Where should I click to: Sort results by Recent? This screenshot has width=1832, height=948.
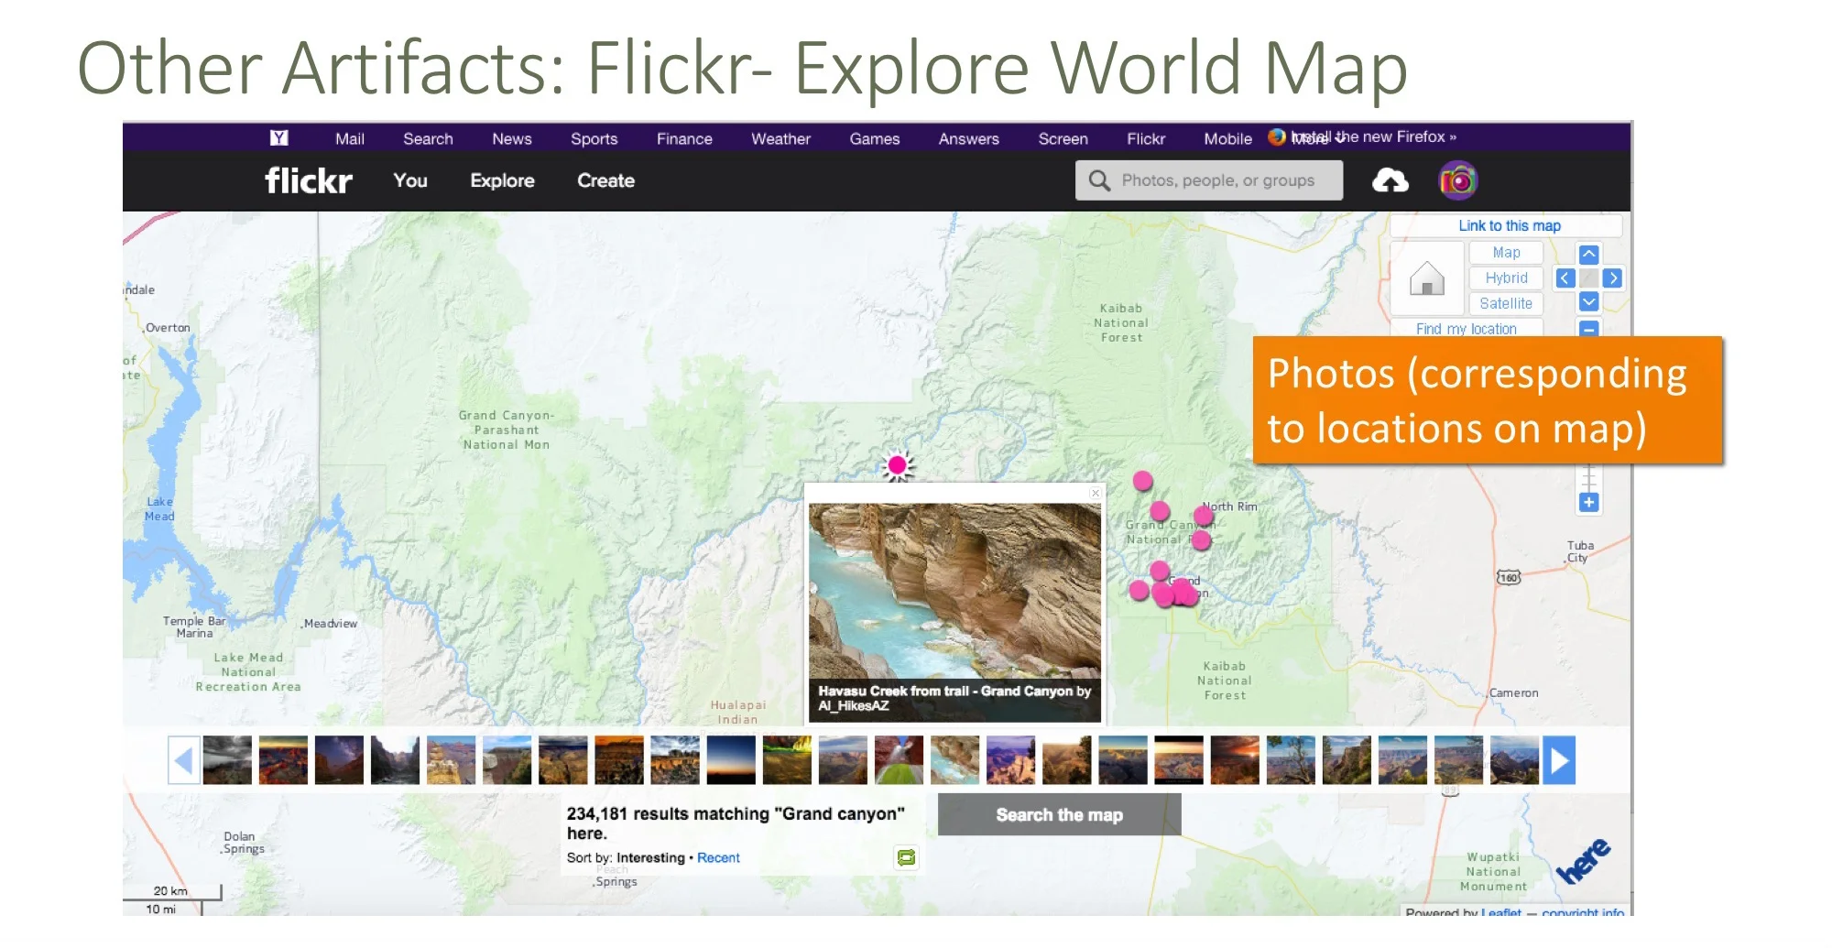coord(718,857)
